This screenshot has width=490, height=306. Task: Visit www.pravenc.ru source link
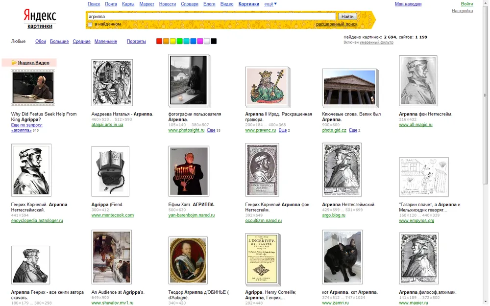[x=261, y=130]
